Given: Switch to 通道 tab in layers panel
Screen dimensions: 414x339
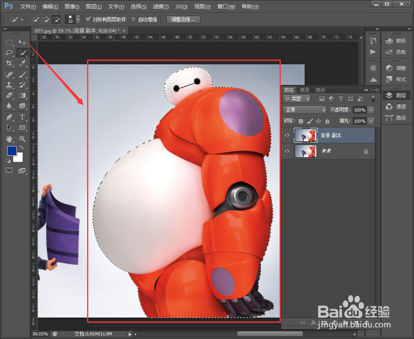Looking at the screenshot, I should click(304, 90).
